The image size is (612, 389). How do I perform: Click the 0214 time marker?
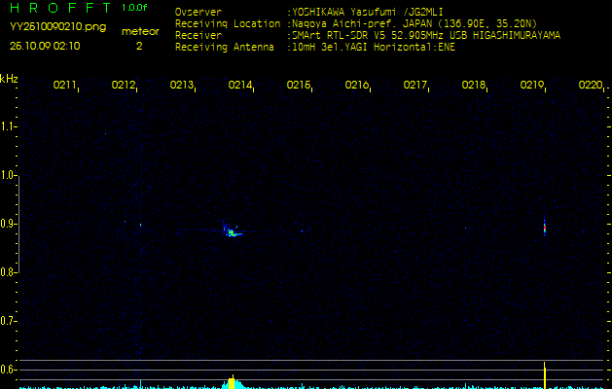pos(239,85)
